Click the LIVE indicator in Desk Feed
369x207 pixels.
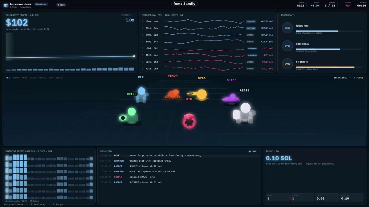[252, 151]
